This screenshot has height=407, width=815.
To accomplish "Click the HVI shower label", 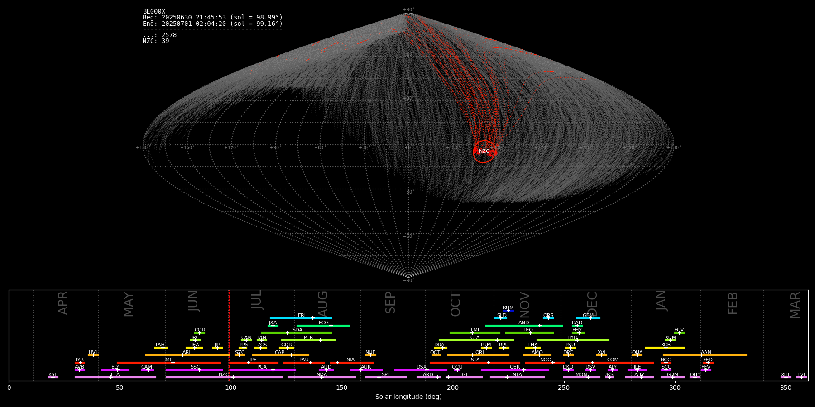I will tap(93, 353).
